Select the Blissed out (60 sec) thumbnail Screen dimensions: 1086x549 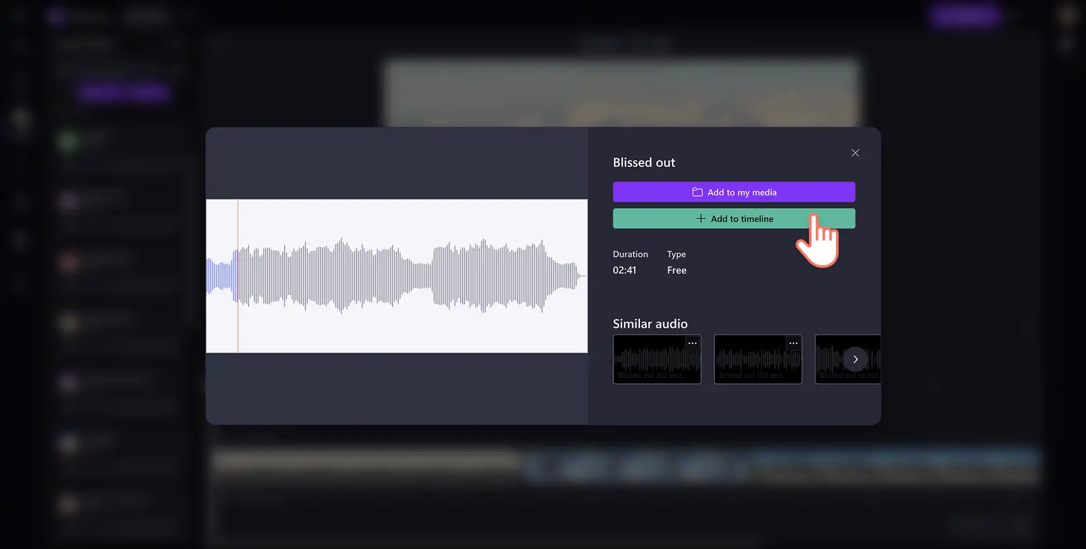(657, 359)
